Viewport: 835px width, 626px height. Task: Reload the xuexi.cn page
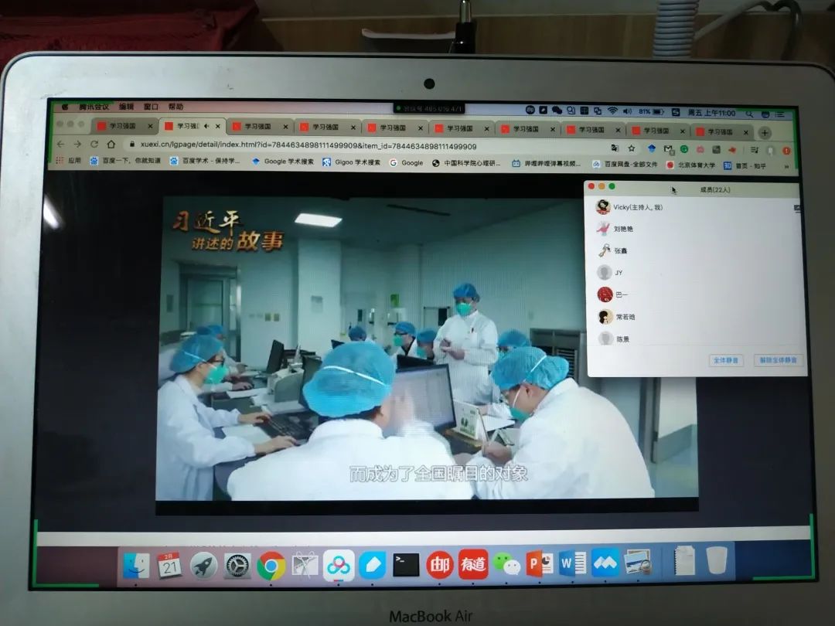(x=94, y=144)
